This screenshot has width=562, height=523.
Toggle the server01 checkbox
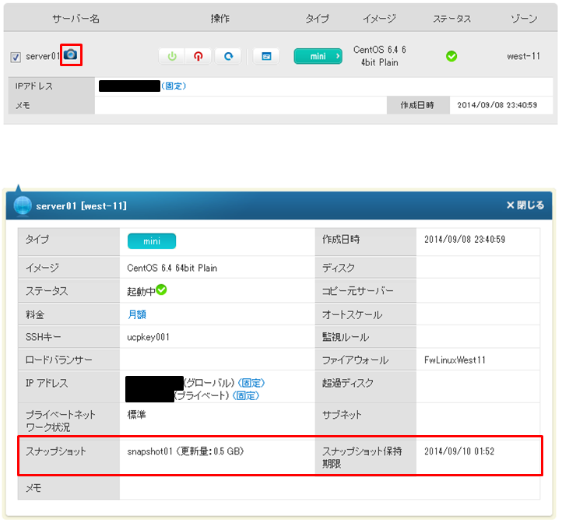(16, 57)
